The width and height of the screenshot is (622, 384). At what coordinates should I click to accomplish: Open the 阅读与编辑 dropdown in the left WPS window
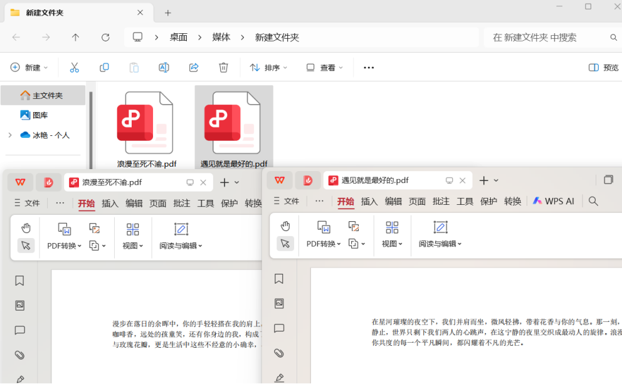tap(181, 246)
